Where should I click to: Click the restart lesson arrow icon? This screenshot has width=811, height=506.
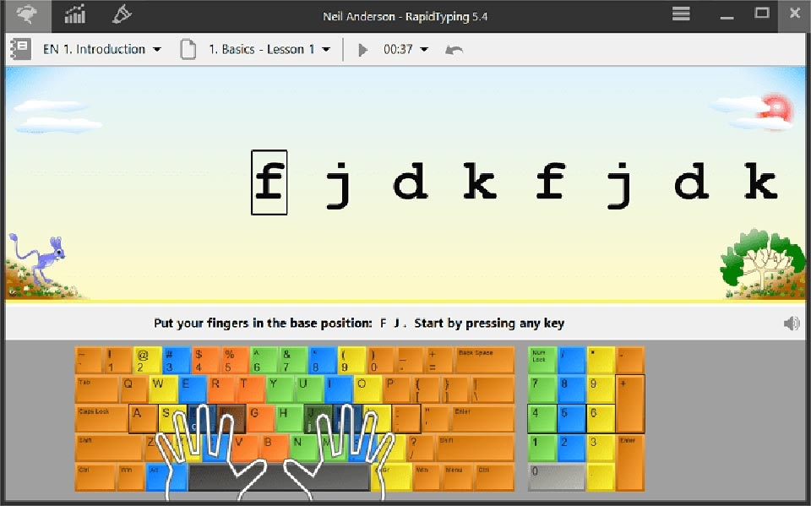453,49
